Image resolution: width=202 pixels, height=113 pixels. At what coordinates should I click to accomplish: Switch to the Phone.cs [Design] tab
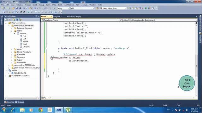click(x=74, y=16)
